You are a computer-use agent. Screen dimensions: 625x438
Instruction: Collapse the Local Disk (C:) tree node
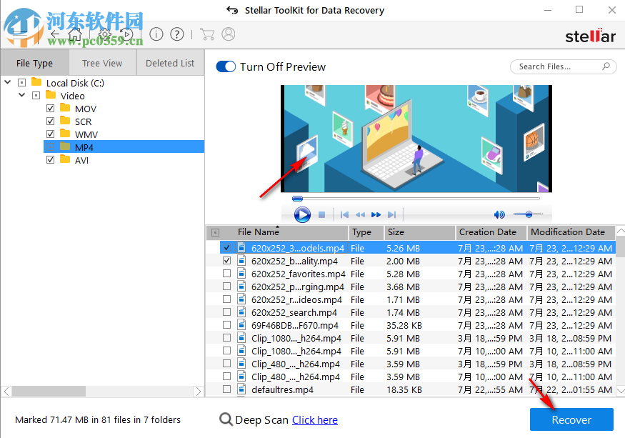click(x=7, y=82)
